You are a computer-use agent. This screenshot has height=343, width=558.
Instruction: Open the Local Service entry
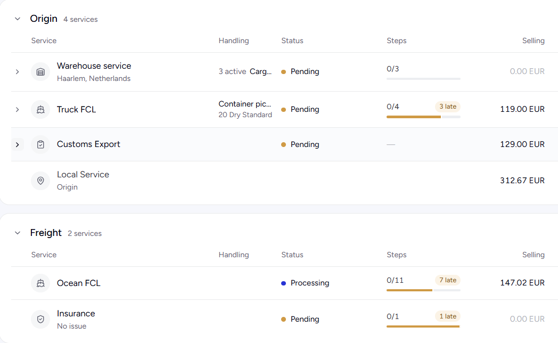tap(83, 175)
